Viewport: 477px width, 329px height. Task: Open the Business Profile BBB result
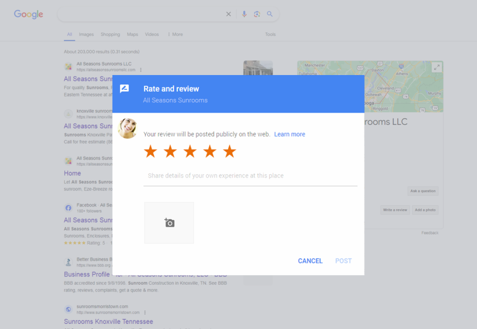click(x=145, y=274)
